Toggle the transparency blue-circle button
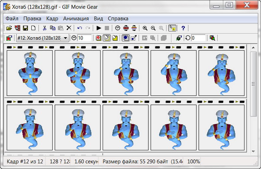The image size is (261, 169). click(x=126, y=38)
